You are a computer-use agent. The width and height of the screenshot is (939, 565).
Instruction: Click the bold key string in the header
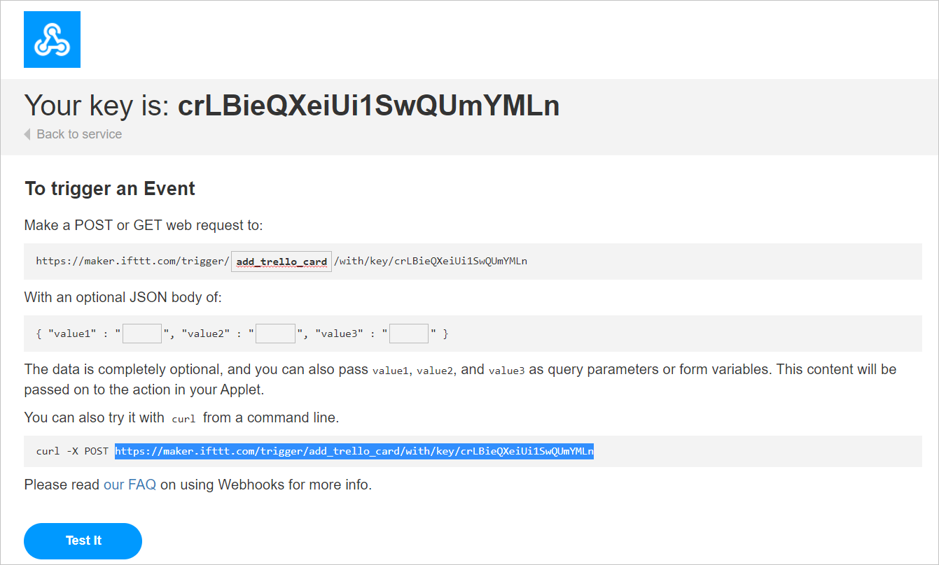tap(368, 106)
